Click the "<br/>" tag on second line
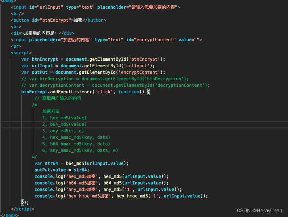This screenshot has height=217, width=288. [x=17, y=14]
